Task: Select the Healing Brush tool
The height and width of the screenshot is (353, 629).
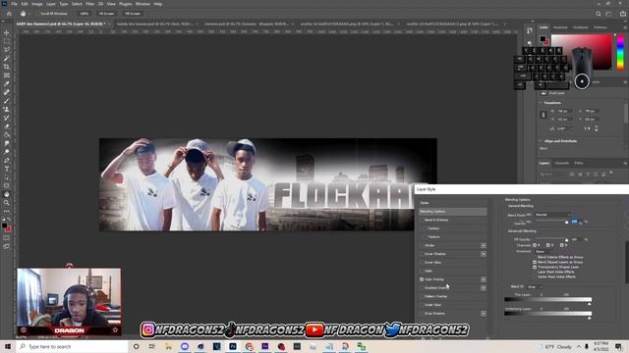Action: [7, 92]
